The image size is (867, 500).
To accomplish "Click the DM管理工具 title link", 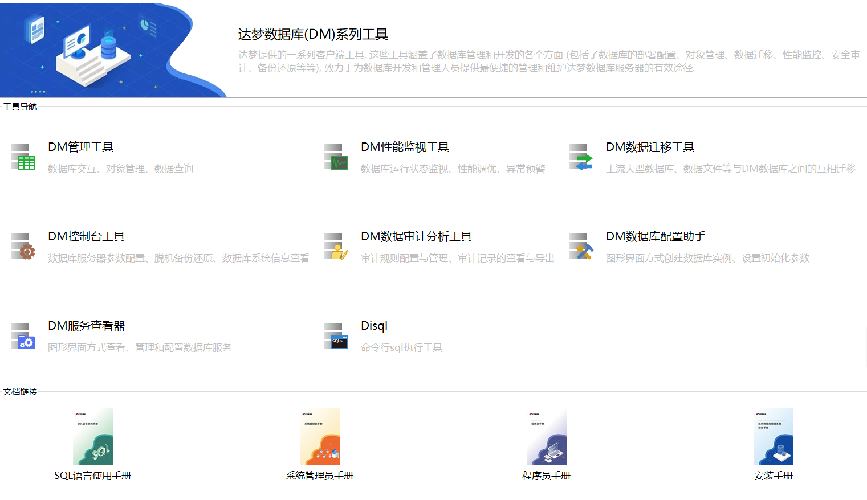I will tap(80, 147).
